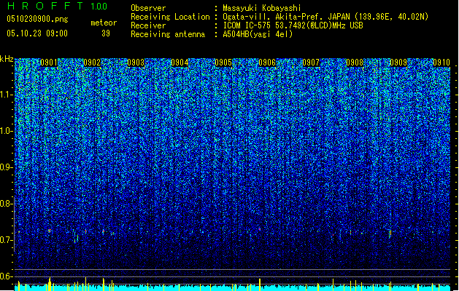This screenshot has width=459, height=291.
Task: Click the 1.1 kHz axis tick label
Action: pyautogui.click(x=7, y=95)
